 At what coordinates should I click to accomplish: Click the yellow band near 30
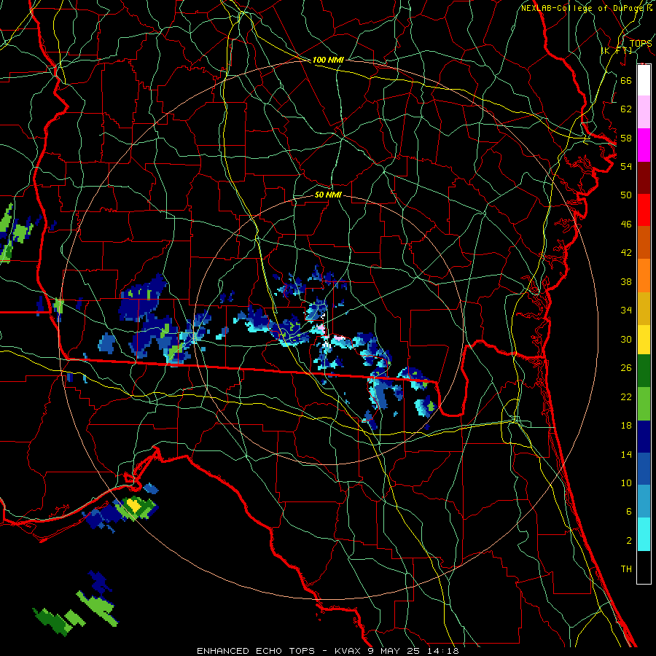pyautogui.click(x=644, y=340)
